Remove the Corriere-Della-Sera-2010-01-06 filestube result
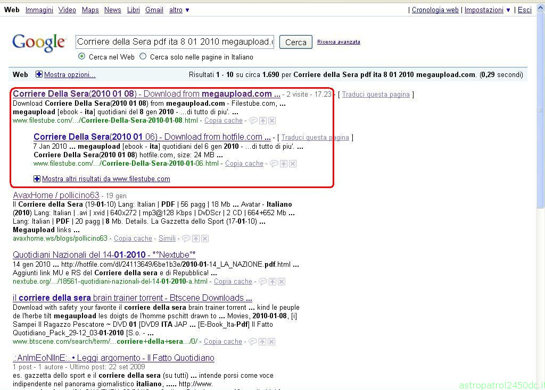 point(293,164)
